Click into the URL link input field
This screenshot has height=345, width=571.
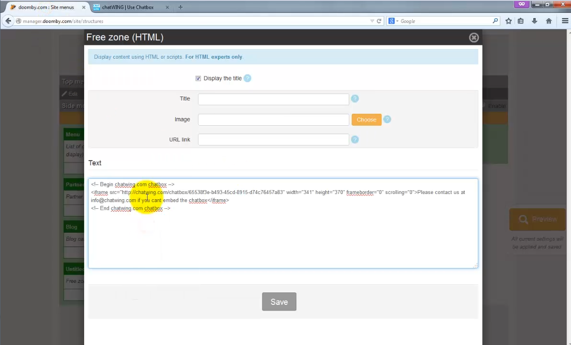(x=273, y=140)
